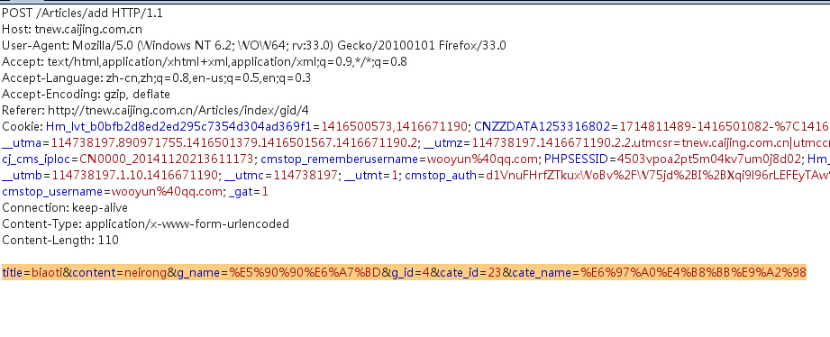Click the 'Connection: keep-alive' header line
Viewport: 830px width, 337px height.
(x=65, y=207)
